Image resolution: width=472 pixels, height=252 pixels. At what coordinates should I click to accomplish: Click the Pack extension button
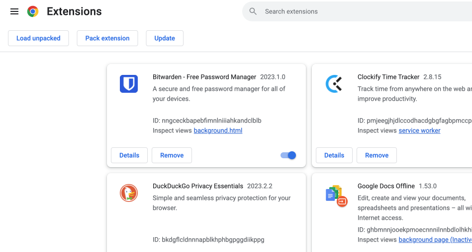(107, 38)
